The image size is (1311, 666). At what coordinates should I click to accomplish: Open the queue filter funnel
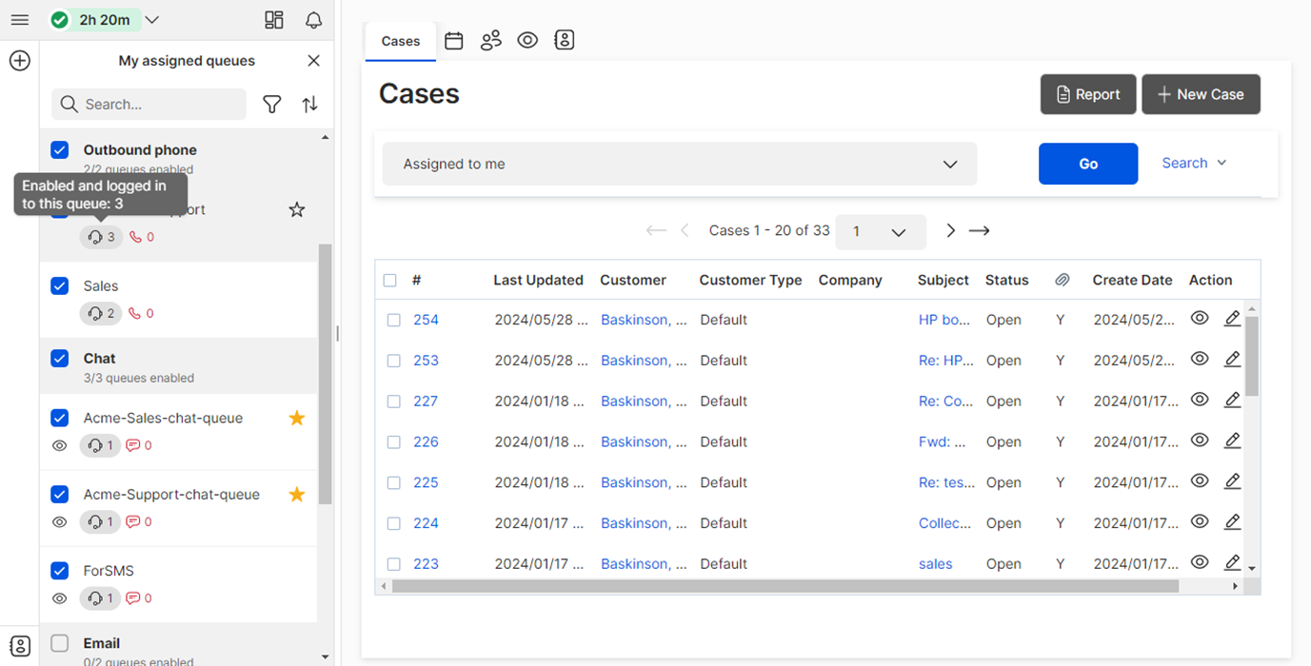[272, 105]
